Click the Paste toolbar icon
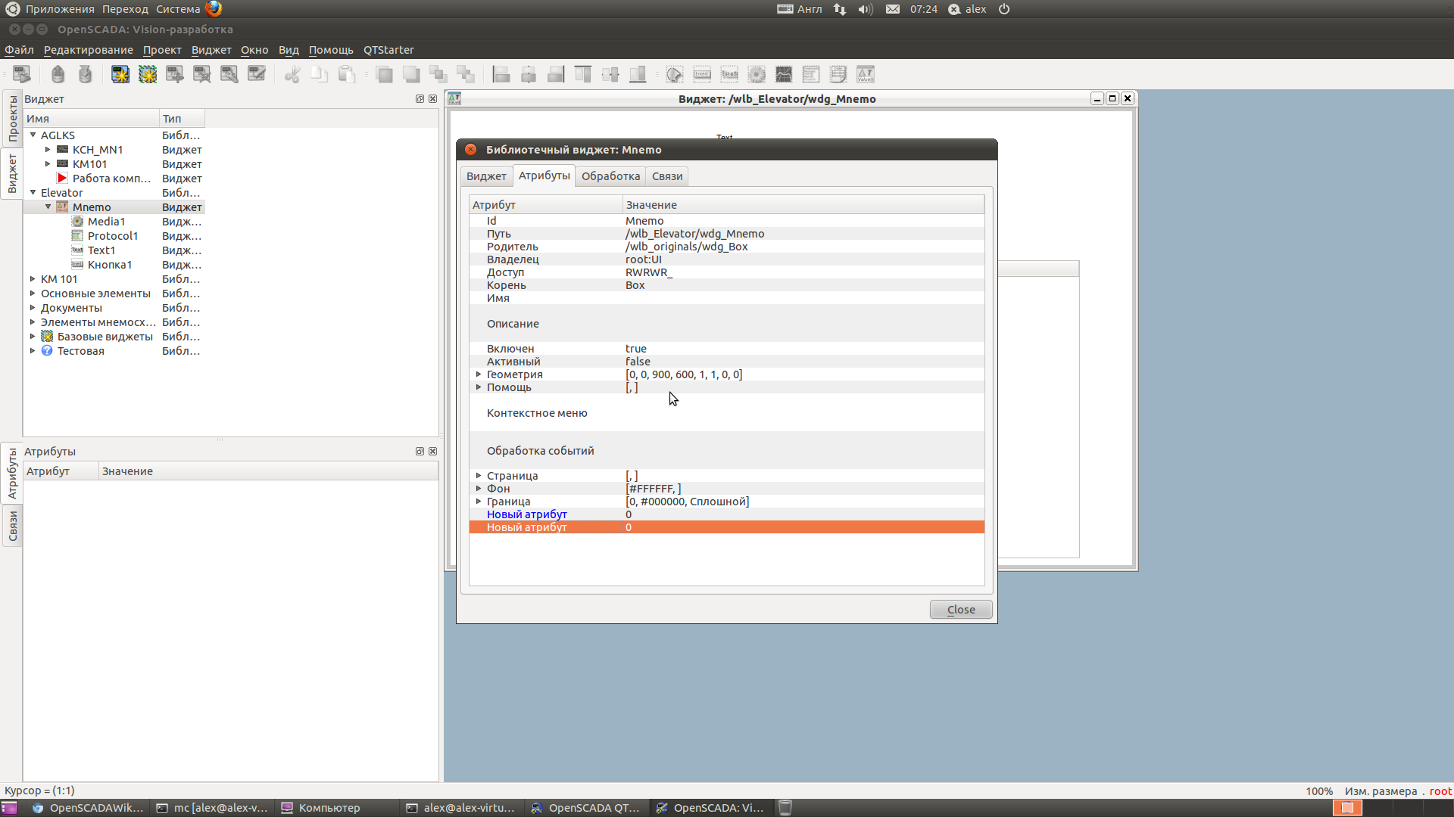 (x=347, y=74)
